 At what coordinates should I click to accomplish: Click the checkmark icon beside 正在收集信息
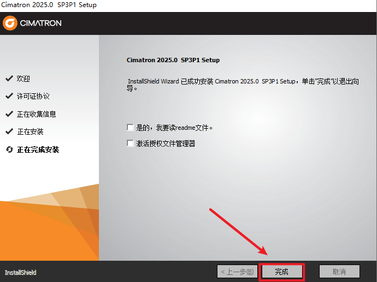[9, 114]
